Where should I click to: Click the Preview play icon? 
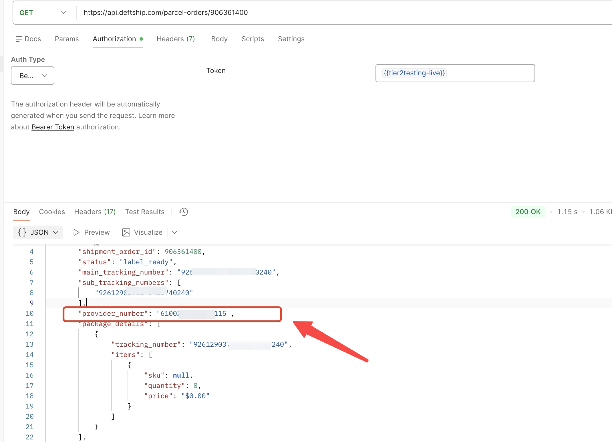click(x=76, y=232)
